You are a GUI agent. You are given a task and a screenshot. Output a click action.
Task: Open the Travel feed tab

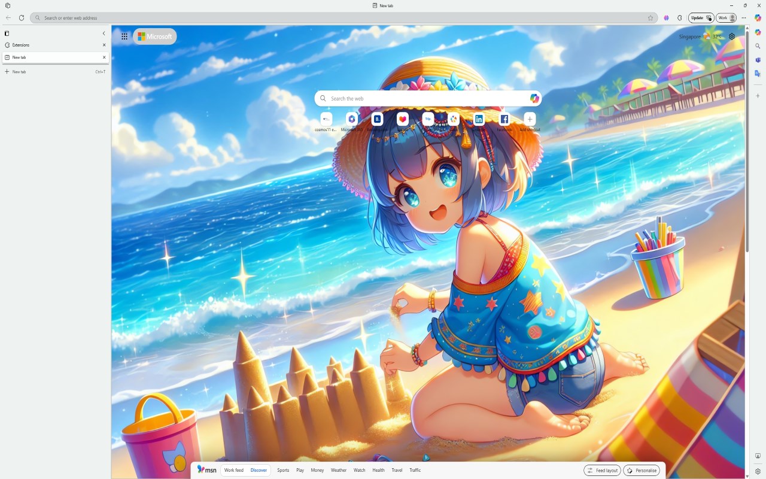point(397,471)
